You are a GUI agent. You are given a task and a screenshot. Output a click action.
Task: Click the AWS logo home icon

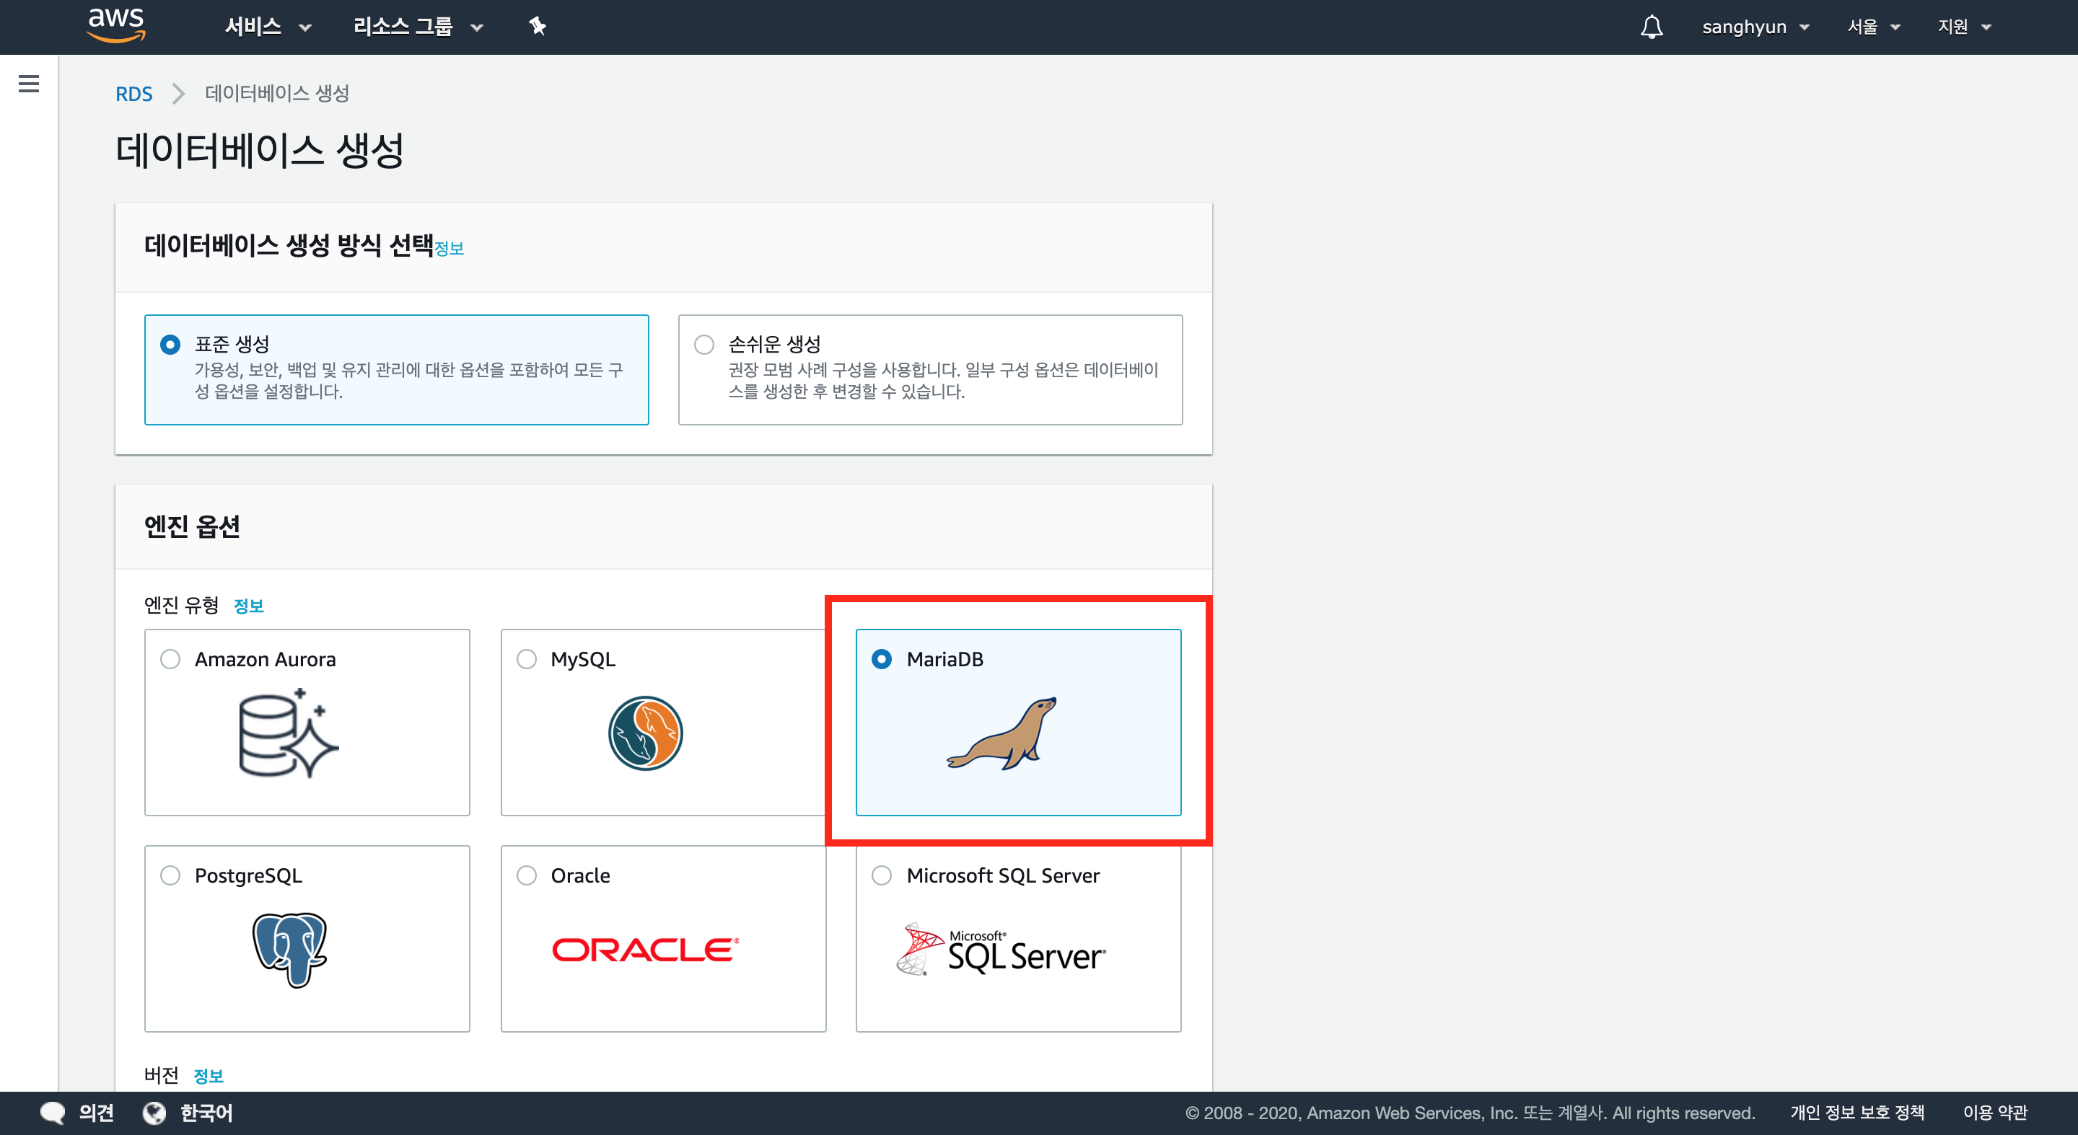(x=116, y=25)
